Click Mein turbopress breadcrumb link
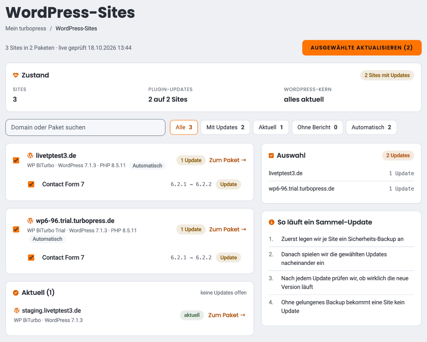 point(26,29)
